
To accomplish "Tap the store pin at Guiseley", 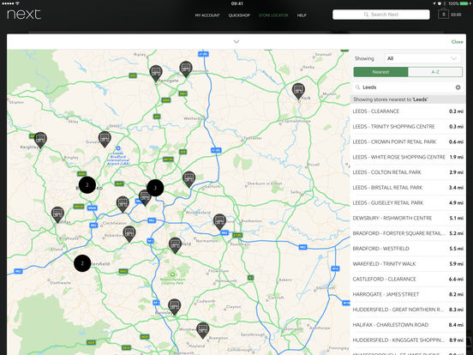I will (x=105, y=139).
